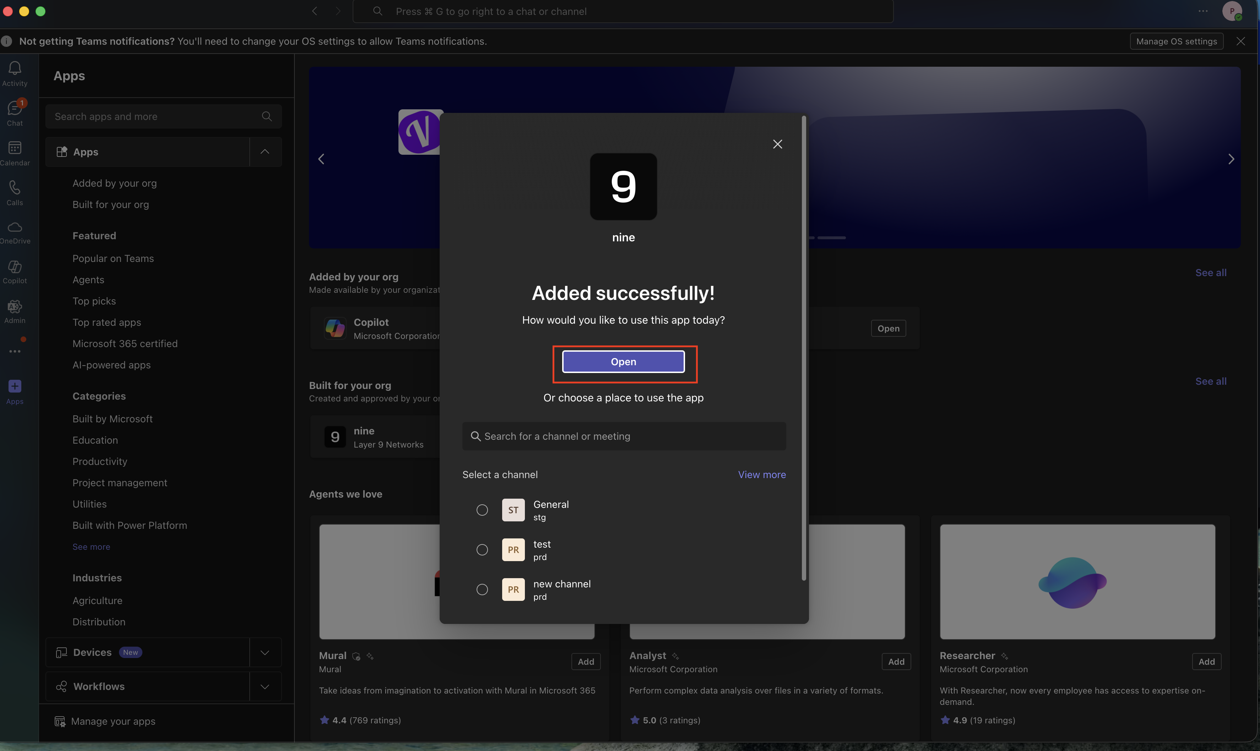Click View more channels link
The height and width of the screenshot is (751, 1260).
tap(762, 475)
